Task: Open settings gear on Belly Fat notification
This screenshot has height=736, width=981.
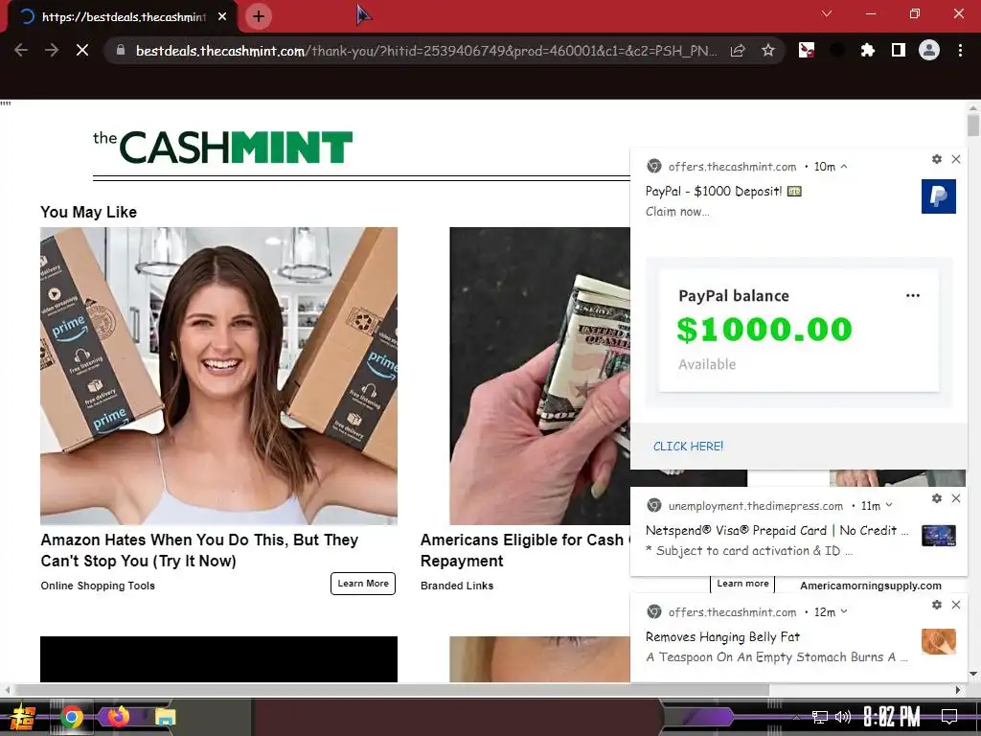Action: click(937, 605)
